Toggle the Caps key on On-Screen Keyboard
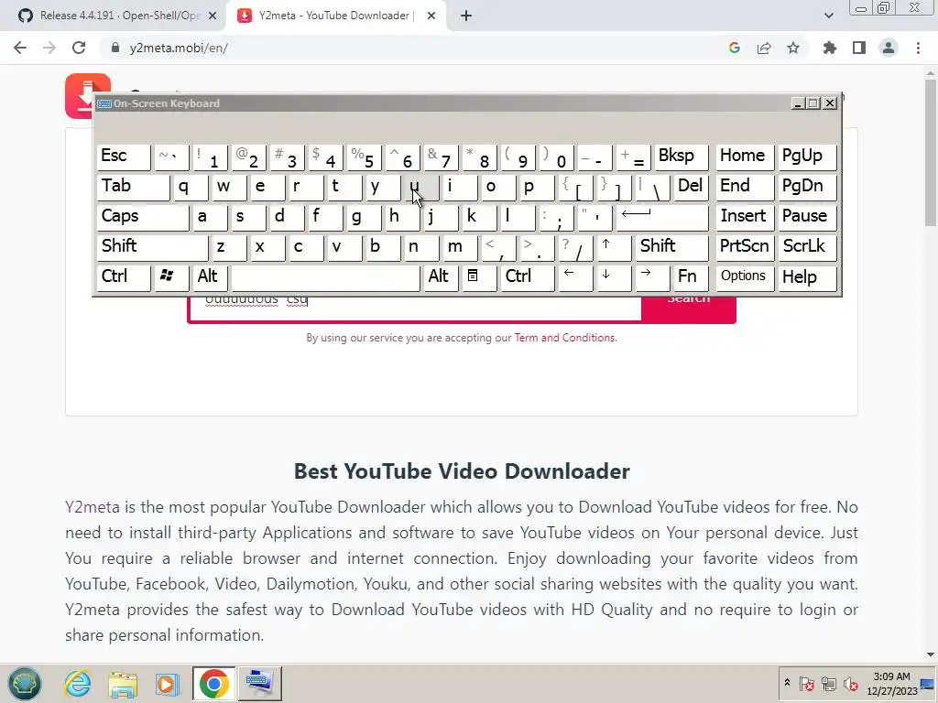 (x=143, y=218)
